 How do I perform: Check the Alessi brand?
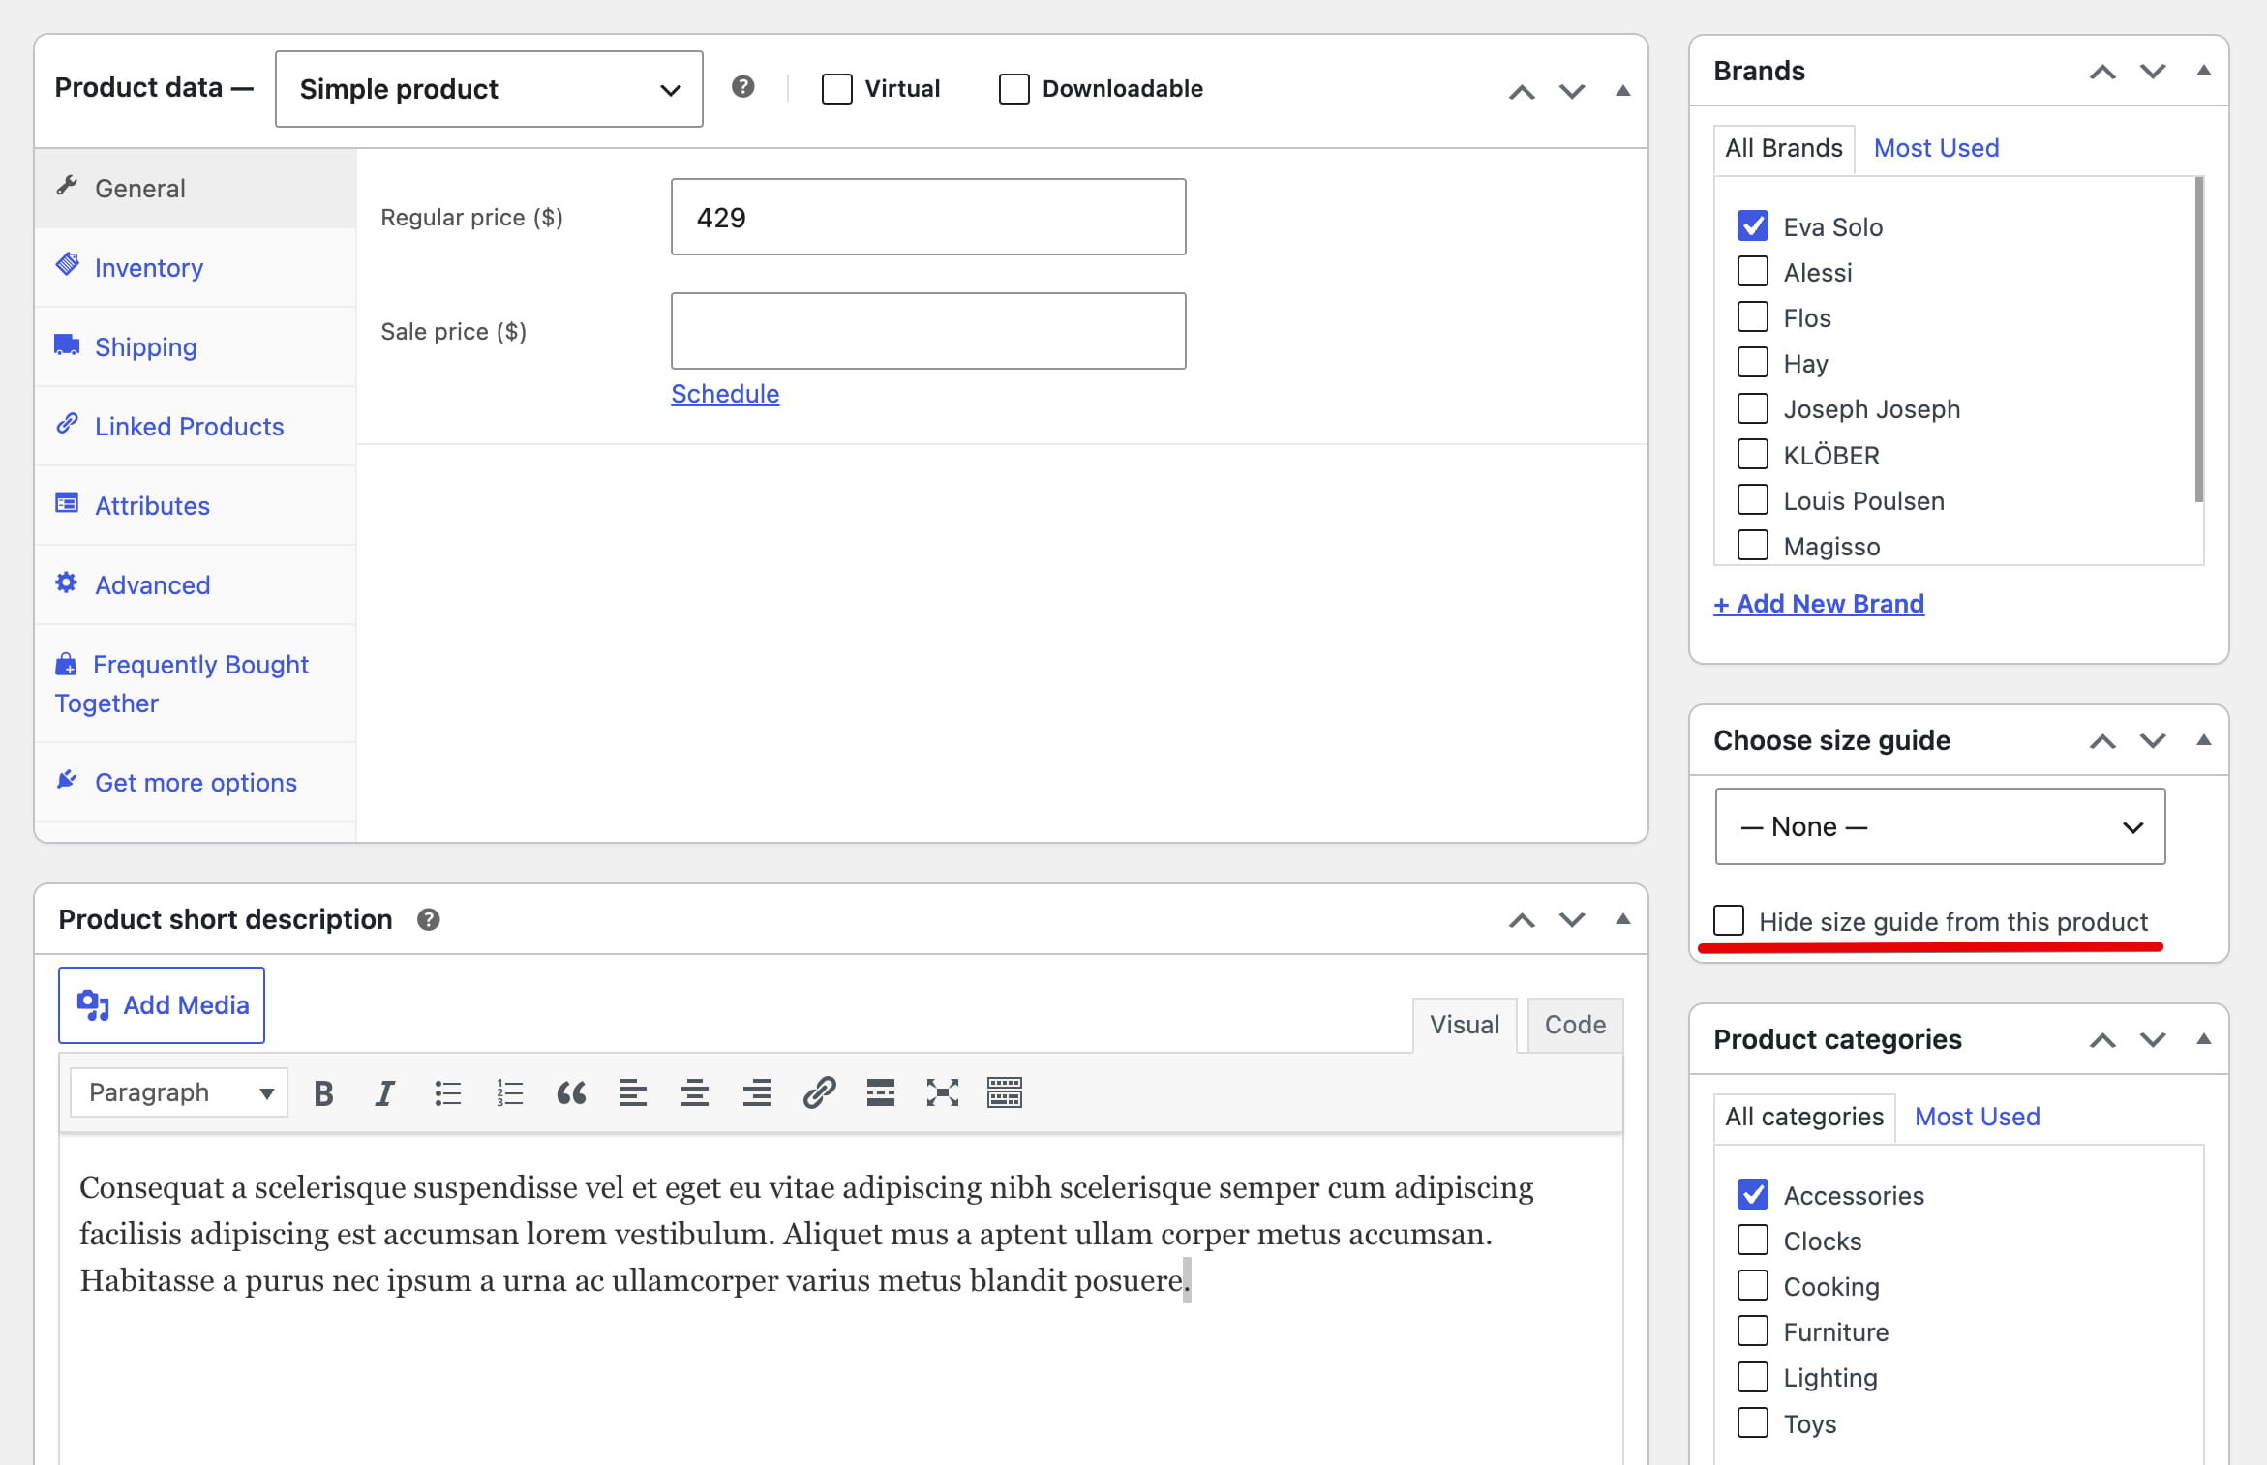pos(1753,272)
